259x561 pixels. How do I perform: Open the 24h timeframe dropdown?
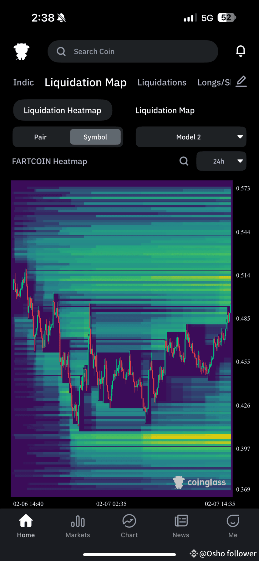[x=221, y=161]
